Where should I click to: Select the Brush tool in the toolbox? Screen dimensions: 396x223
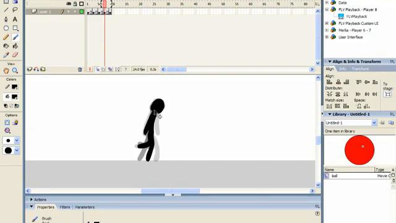tap(15, 37)
